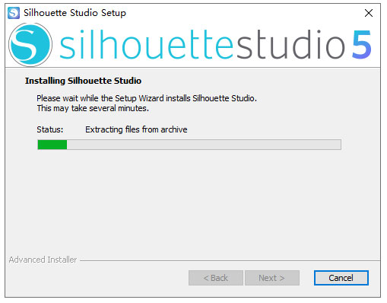The image size is (387, 303).
Task: Click the gray studio word in the banner
Action: [290, 45]
